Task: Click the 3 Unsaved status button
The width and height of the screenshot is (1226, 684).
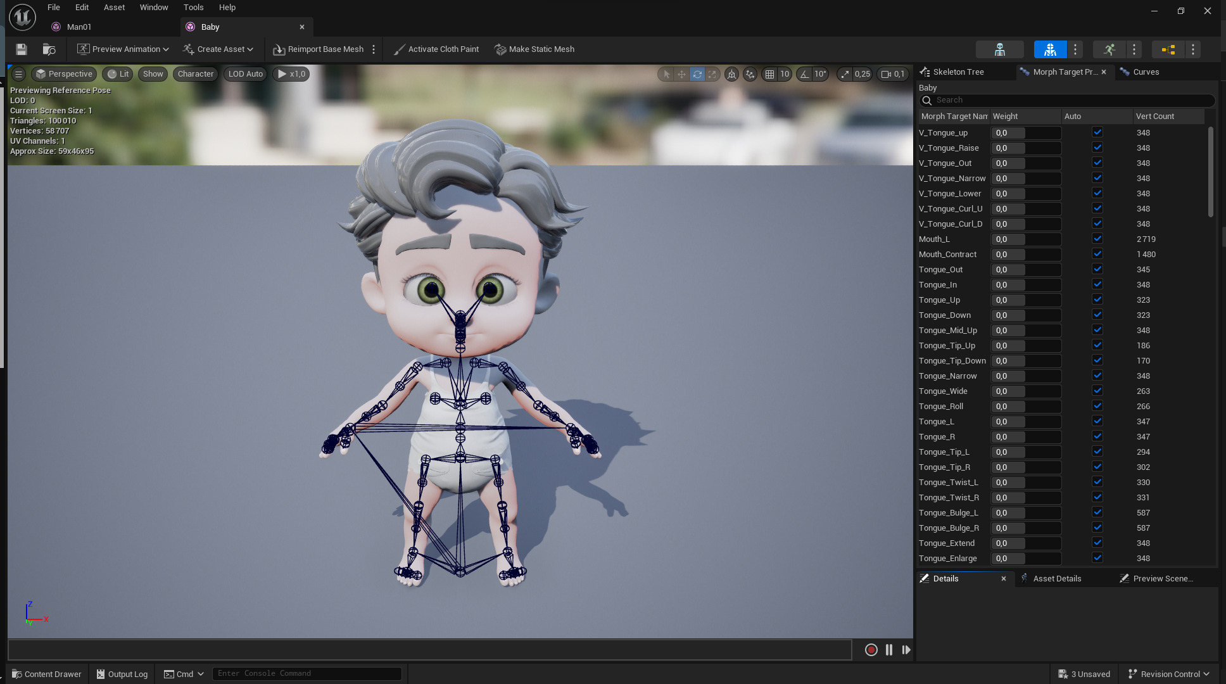Action: [1084, 674]
